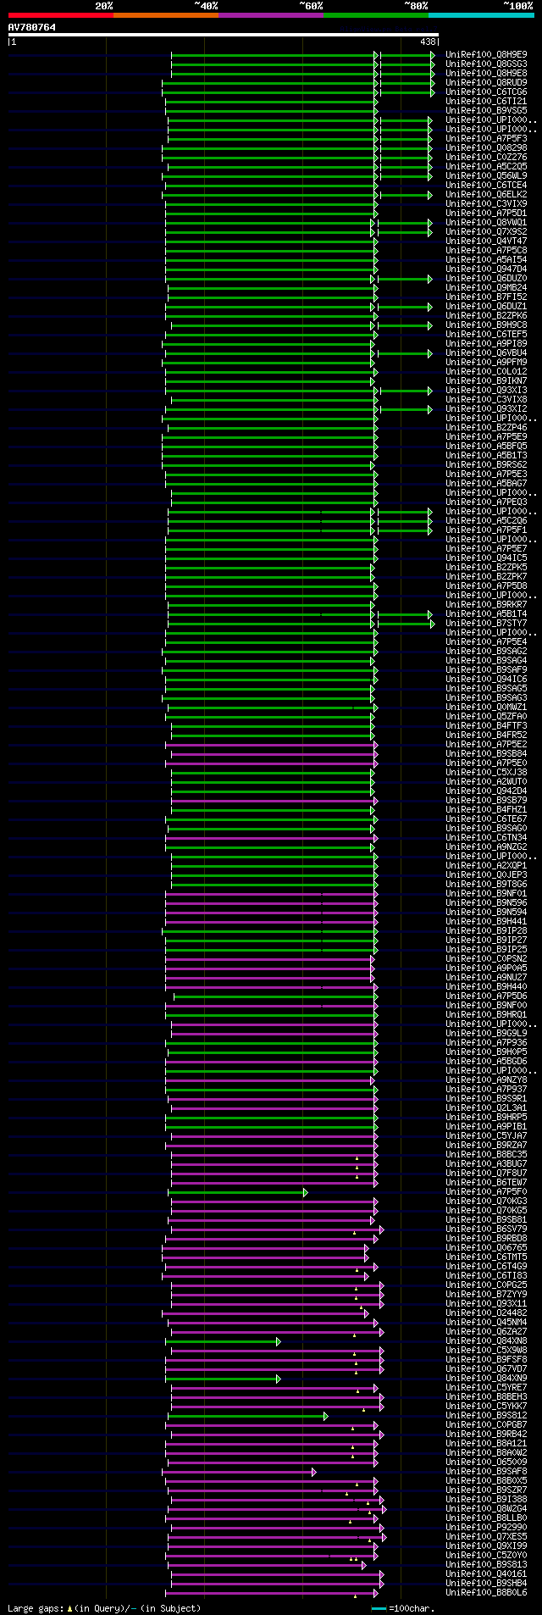Select hit label UniRef100_P92990

coord(486,1527)
